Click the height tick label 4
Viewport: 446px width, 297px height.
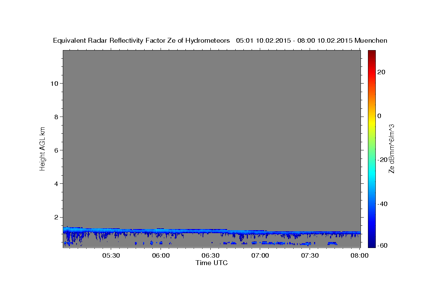(x=56, y=183)
